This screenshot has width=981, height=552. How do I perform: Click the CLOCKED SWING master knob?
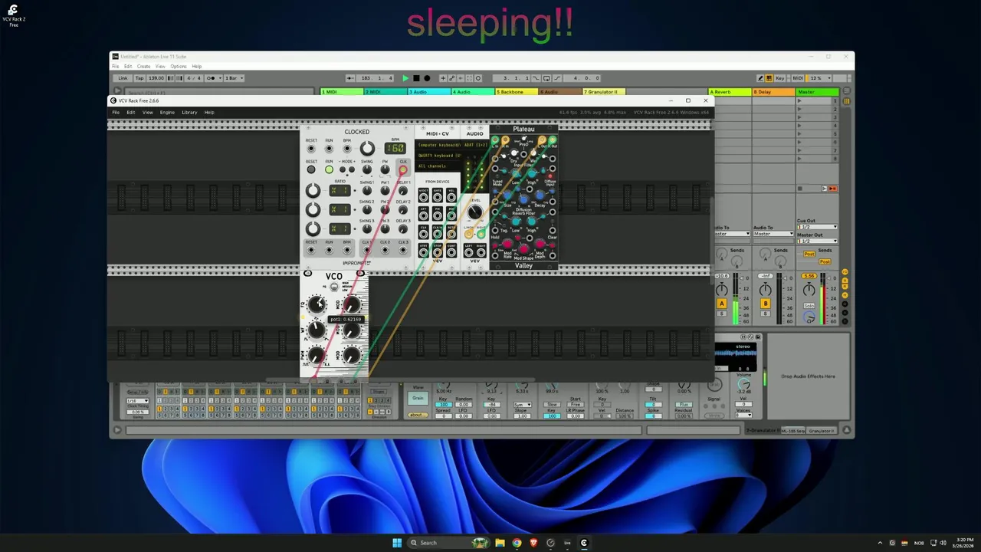pyautogui.click(x=367, y=169)
